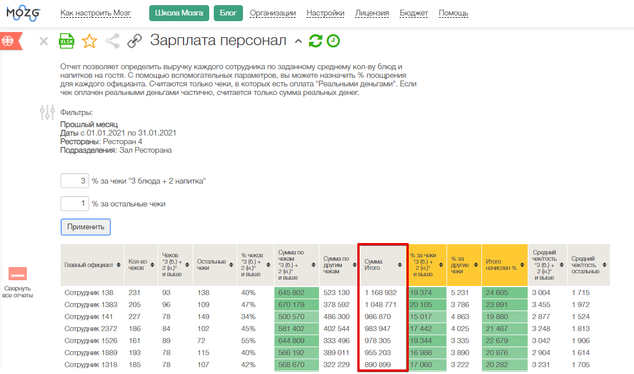634x374 pixels.
Task: Click cell 3 455 in average check
Action: [541, 304]
